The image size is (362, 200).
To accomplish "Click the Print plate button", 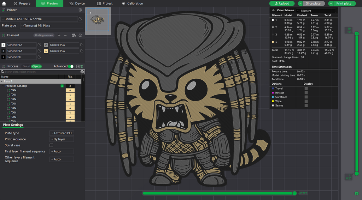I will click(x=344, y=4).
